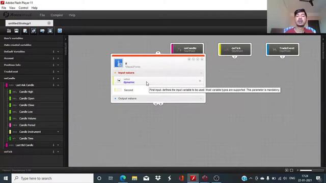326x183 pixels.
Task: Open strategy file with folder icon
Action: click(x=9, y=31)
